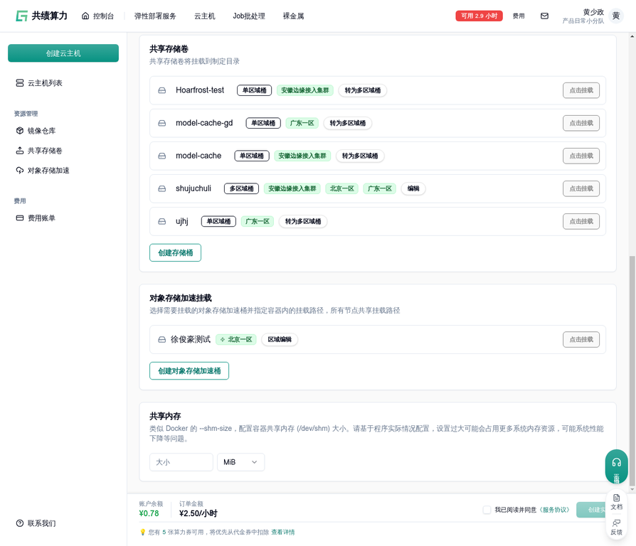Open the MiB unit dropdown
The width and height of the screenshot is (636, 546).
coord(240,462)
